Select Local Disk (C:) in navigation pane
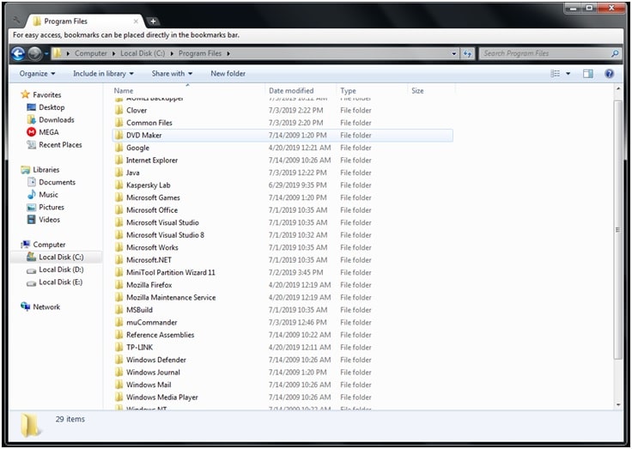 56,258
